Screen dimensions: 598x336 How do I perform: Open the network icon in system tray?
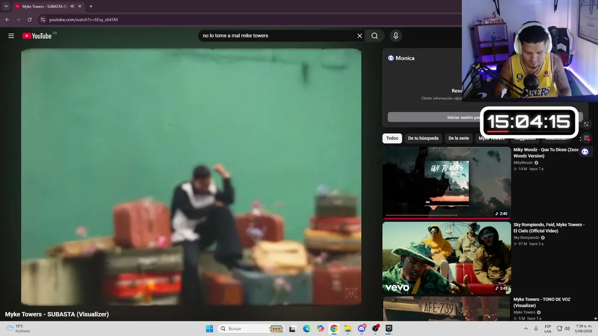click(559, 329)
